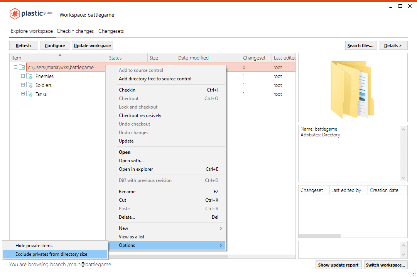Click the Switch workspace button

tap(386, 265)
